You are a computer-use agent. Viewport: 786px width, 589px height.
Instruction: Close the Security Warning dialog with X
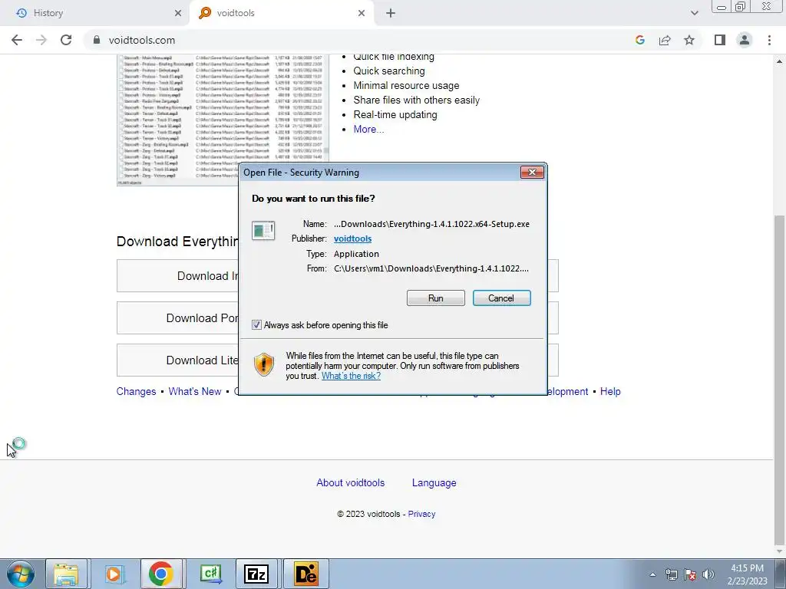[532, 173]
